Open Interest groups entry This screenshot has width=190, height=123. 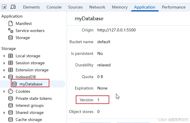[30, 105]
